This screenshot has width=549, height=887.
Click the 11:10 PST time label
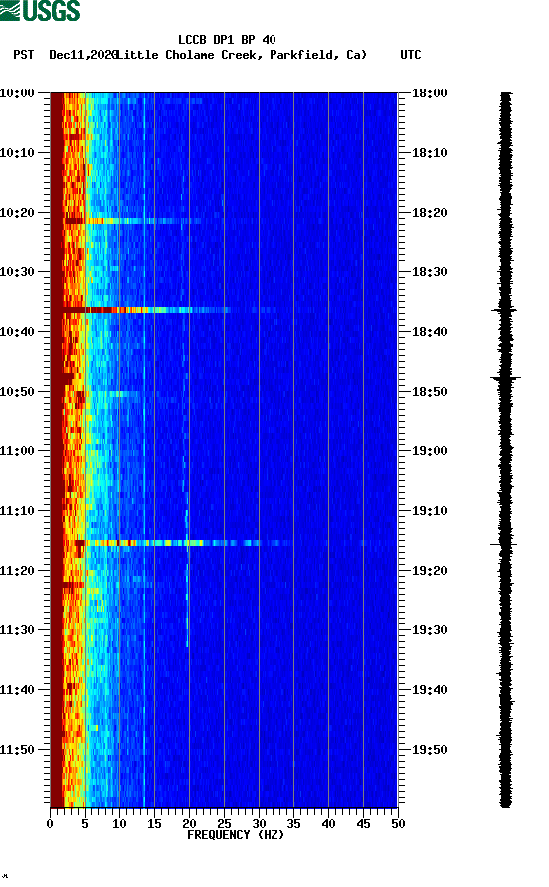pos(18,511)
